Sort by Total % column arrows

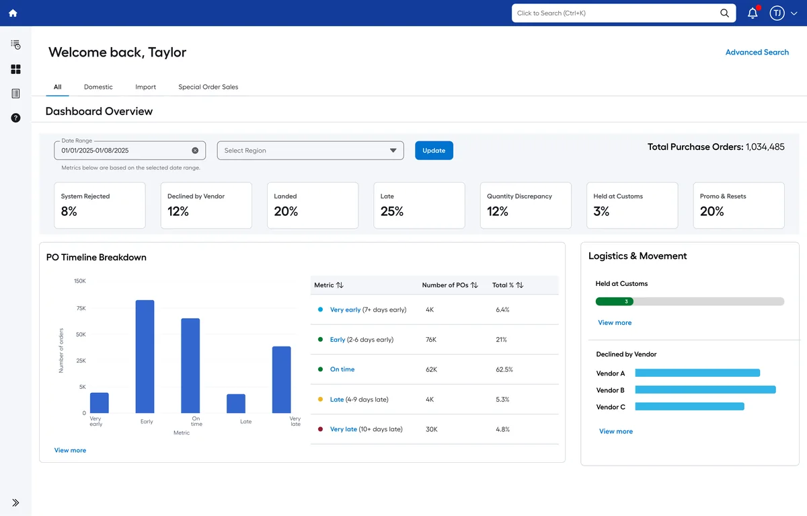tap(519, 285)
